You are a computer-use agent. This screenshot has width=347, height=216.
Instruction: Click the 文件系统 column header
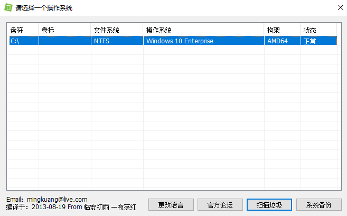(x=117, y=30)
